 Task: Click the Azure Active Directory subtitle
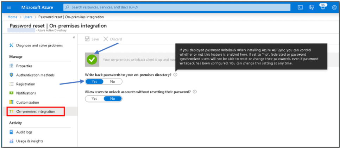tap(52, 31)
